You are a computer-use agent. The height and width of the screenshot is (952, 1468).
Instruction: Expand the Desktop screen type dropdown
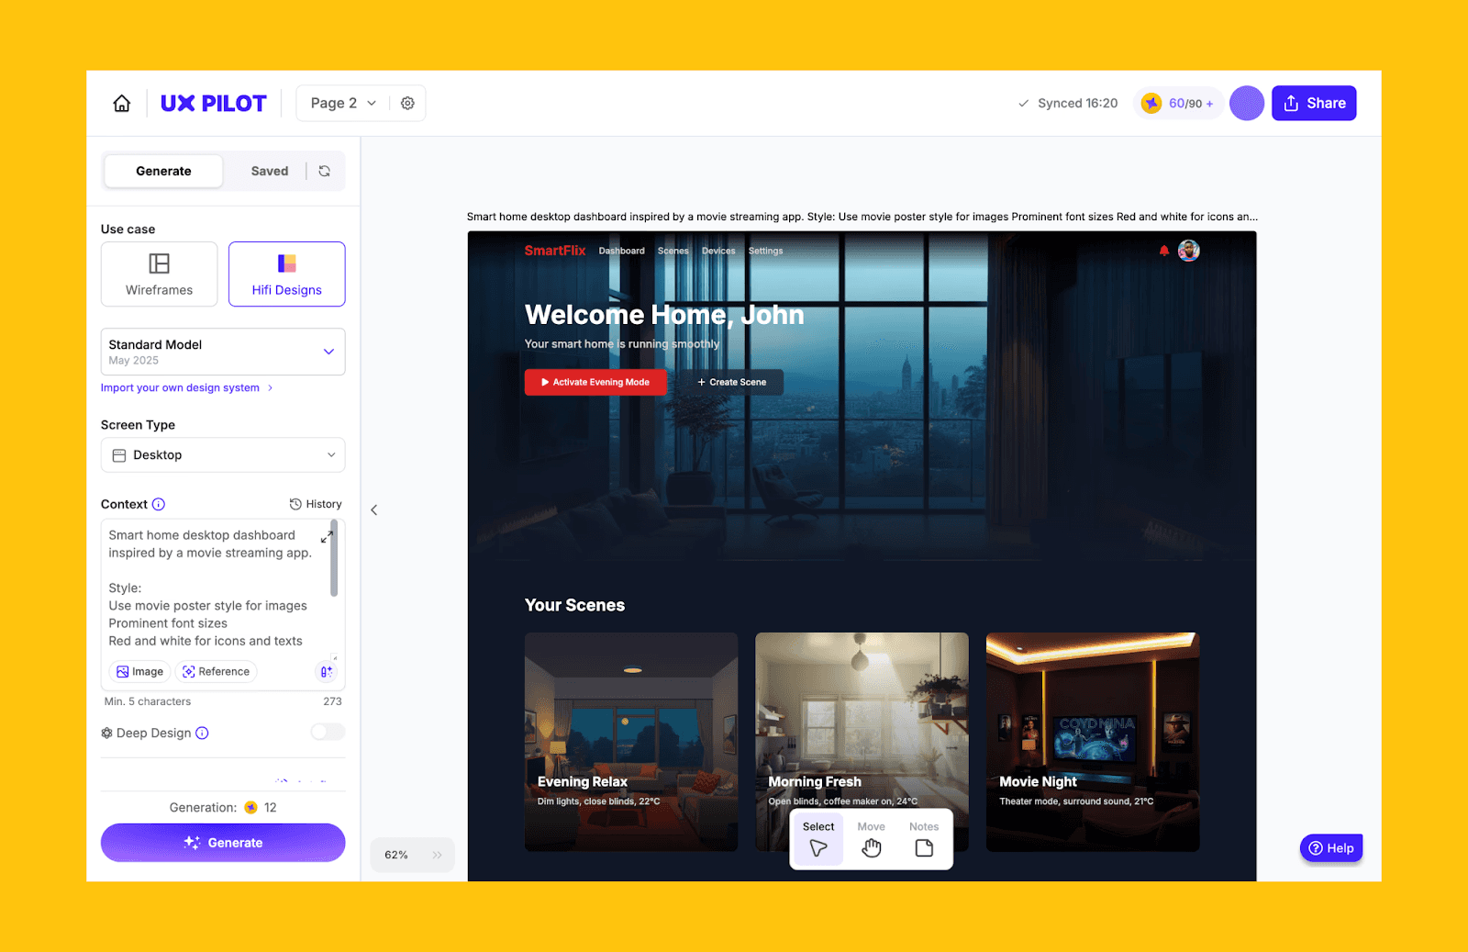pyautogui.click(x=328, y=454)
